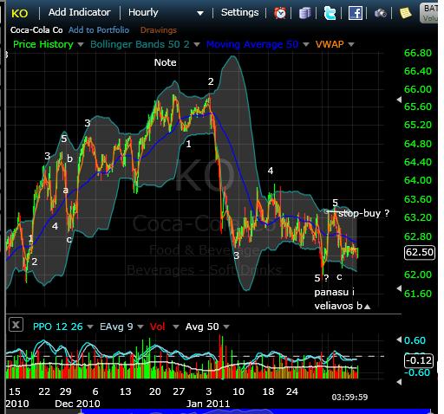Share chart via Twitter bird icon
Image resolution: width=444 pixels, height=414 pixels.
pos(330,13)
